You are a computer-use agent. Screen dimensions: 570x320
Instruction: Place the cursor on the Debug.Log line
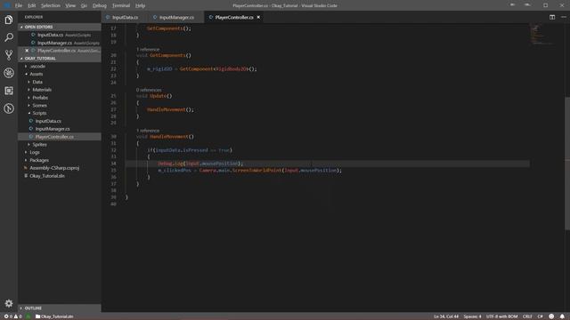(x=327, y=164)
